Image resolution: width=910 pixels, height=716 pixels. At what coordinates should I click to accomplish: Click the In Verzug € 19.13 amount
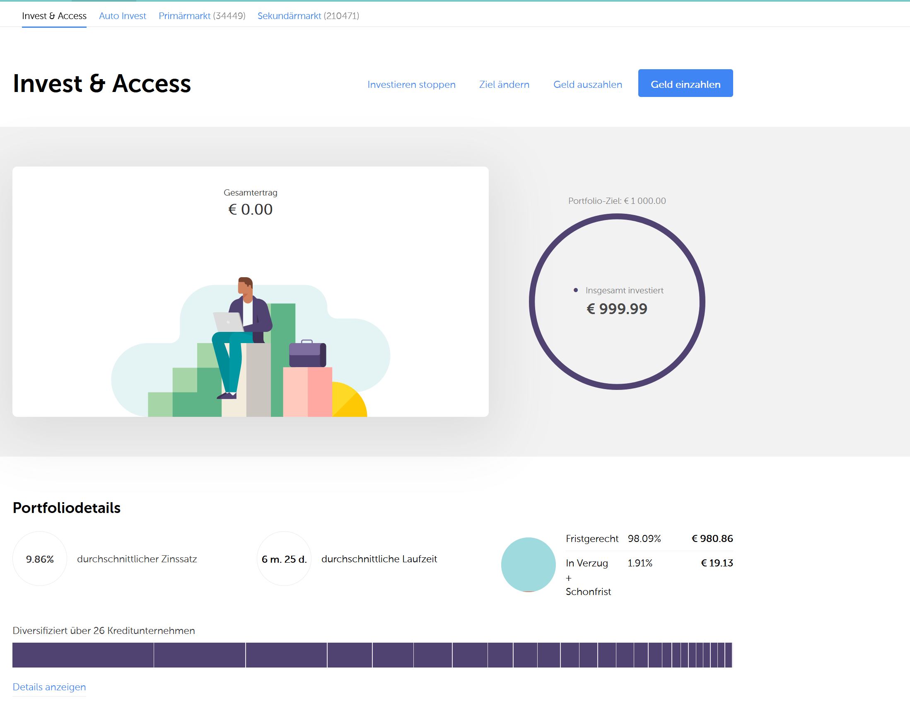click(717, 563)
